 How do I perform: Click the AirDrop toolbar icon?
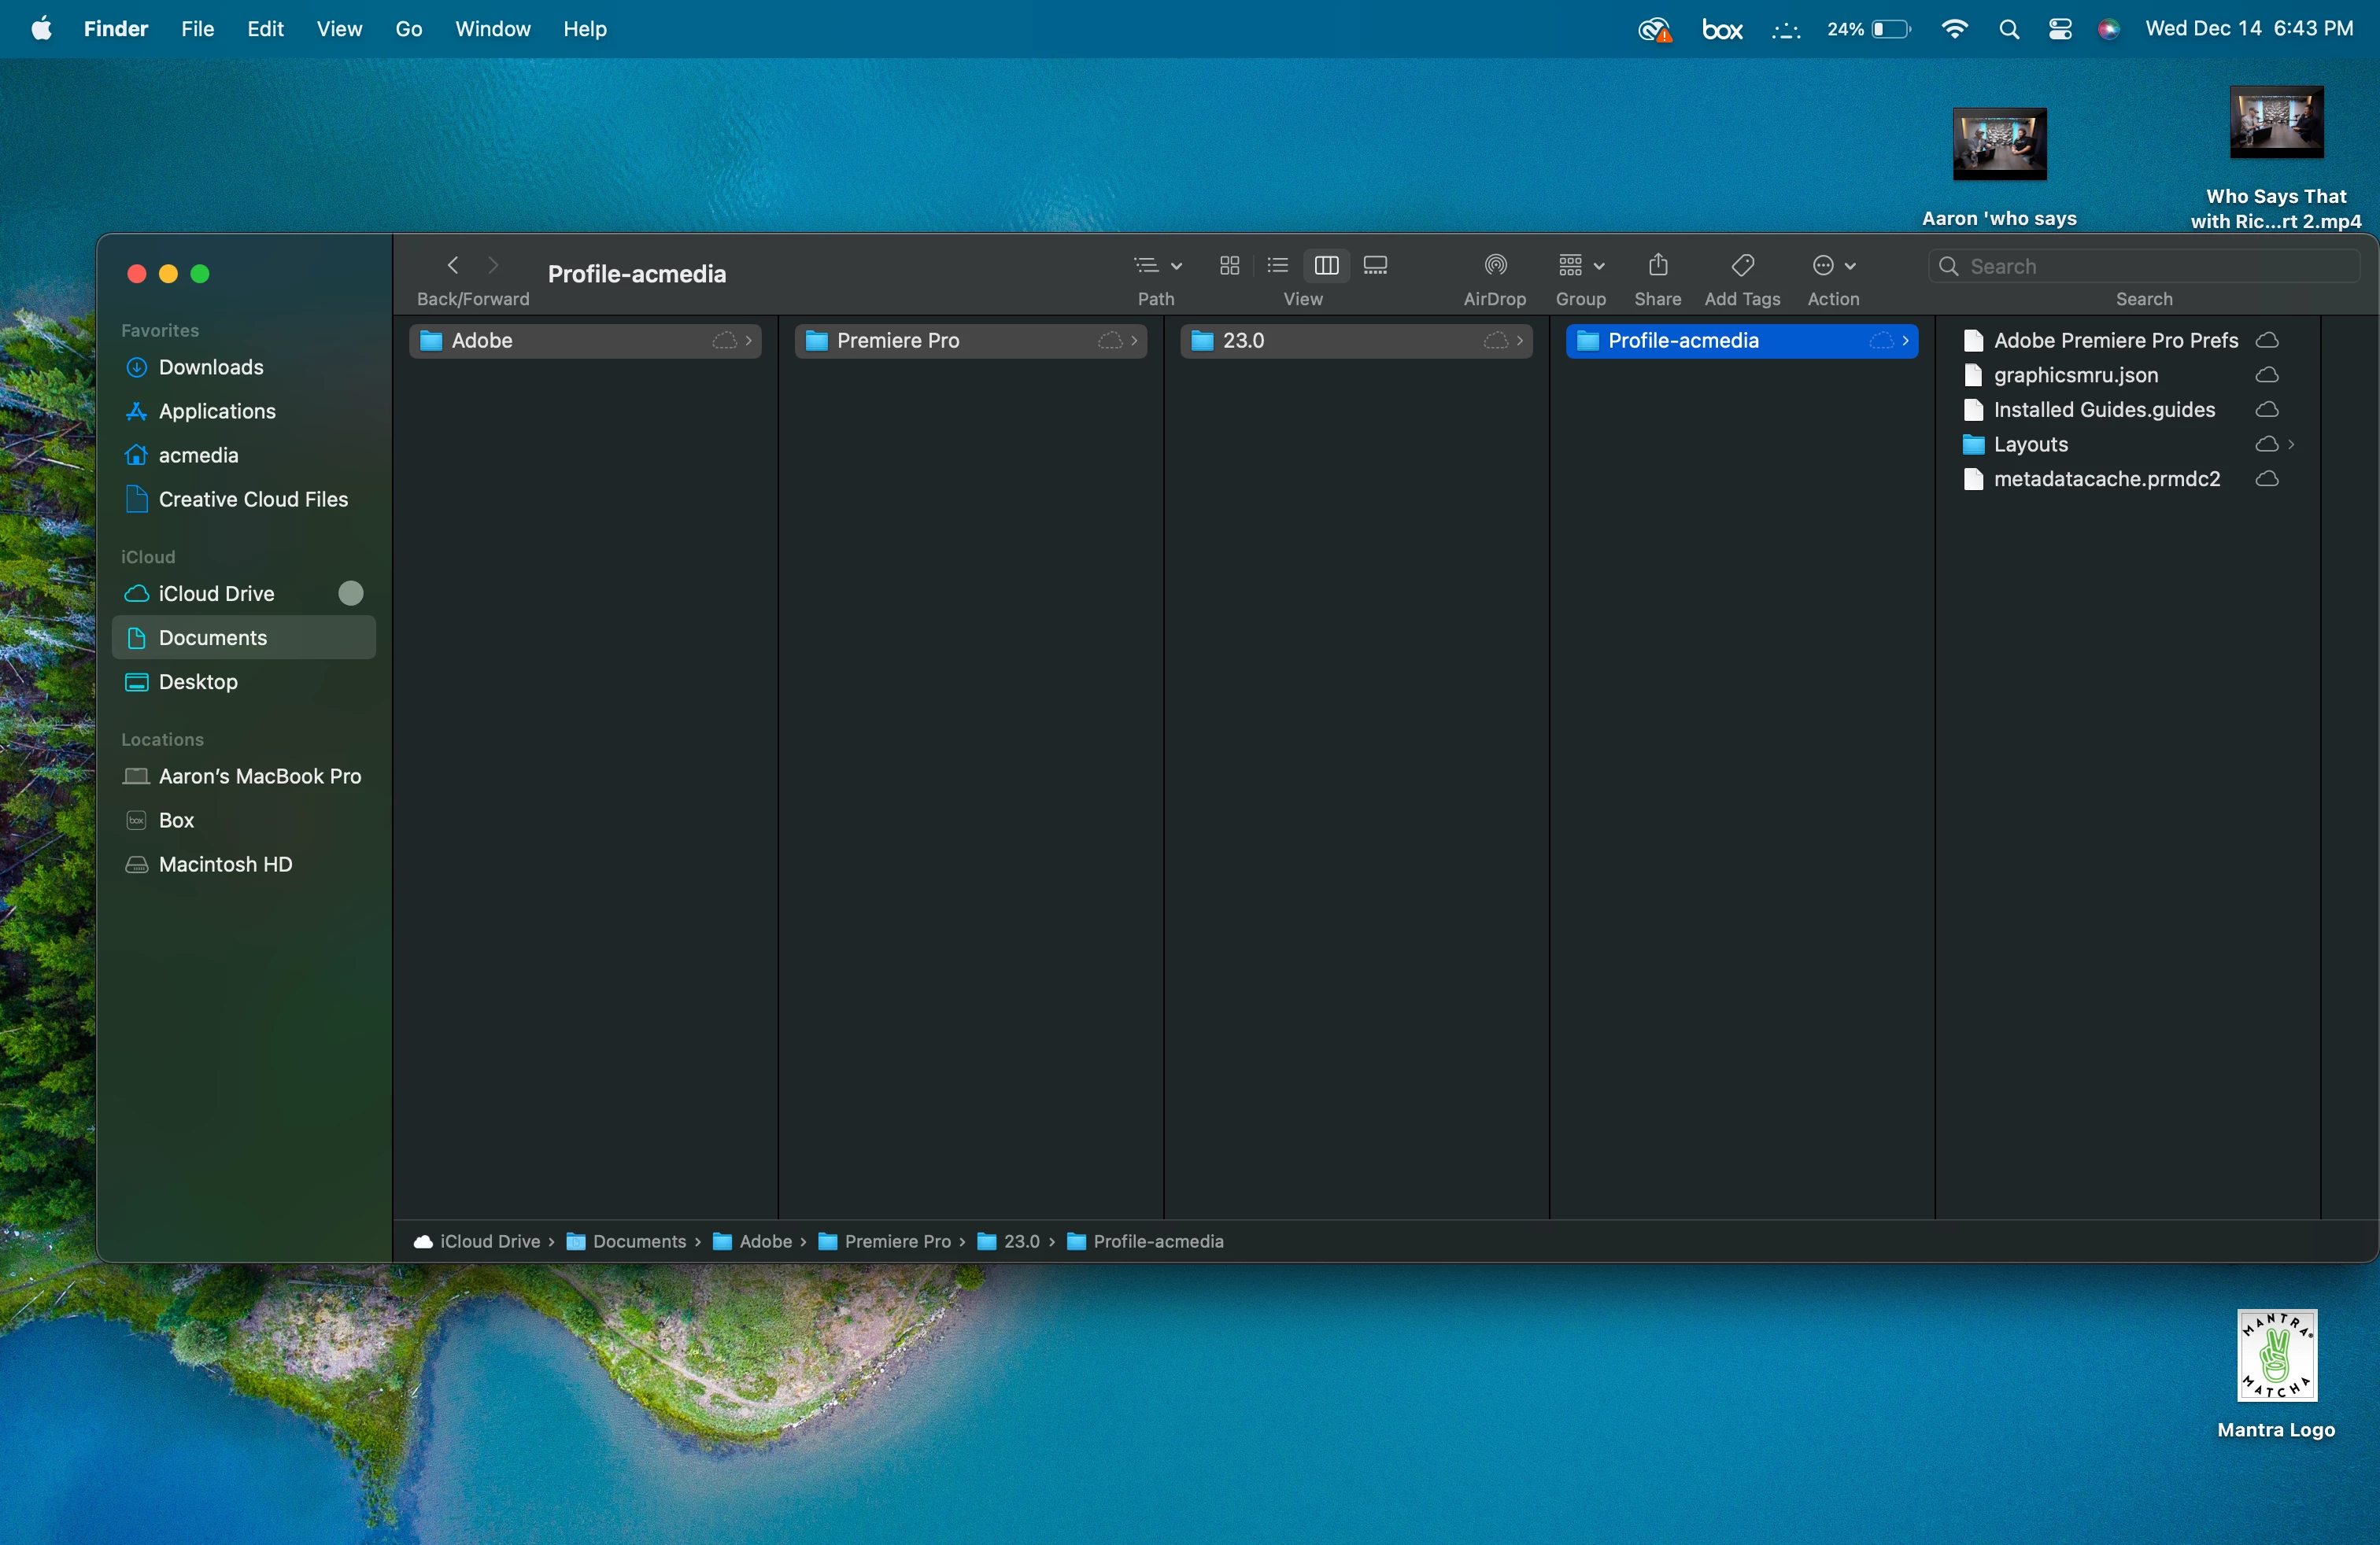[1495, 266]
